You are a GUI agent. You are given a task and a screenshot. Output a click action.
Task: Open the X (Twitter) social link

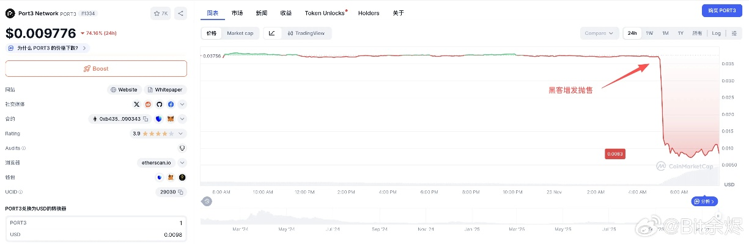click(x=137, y=104)
